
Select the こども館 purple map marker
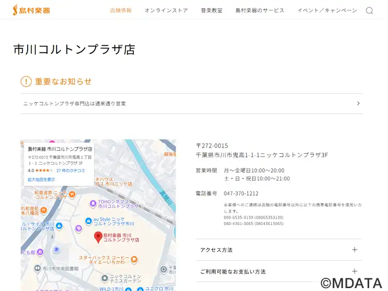coord(40,252)
